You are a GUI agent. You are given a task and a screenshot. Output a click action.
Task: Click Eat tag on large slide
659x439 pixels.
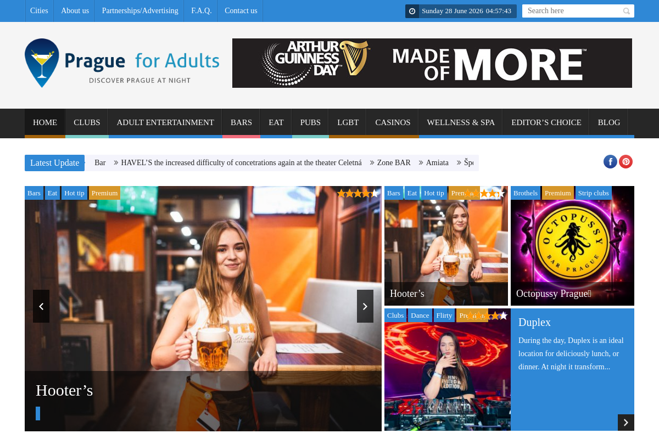[x=52, y=193]
